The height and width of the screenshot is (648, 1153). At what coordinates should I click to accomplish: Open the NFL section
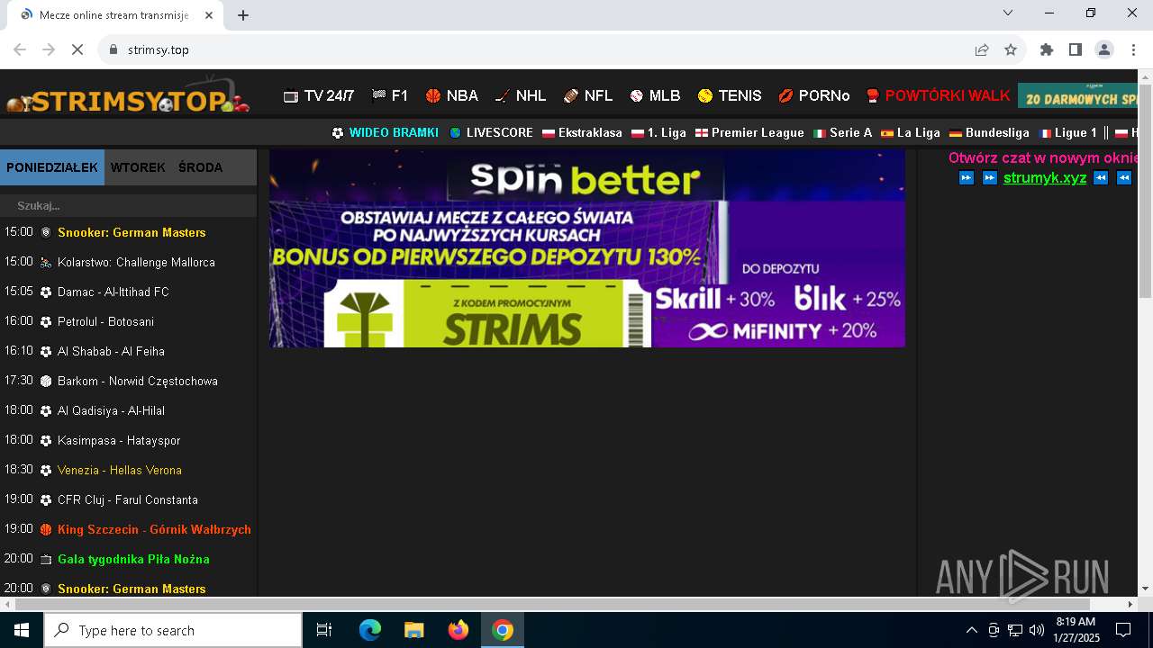pyautogui.click(x=588, y=95)
